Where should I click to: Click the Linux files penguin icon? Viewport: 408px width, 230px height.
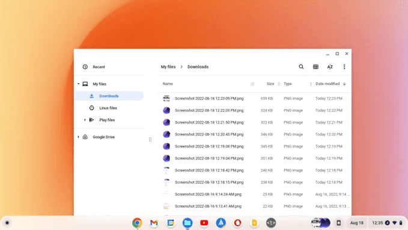click(x=91, y=108)
